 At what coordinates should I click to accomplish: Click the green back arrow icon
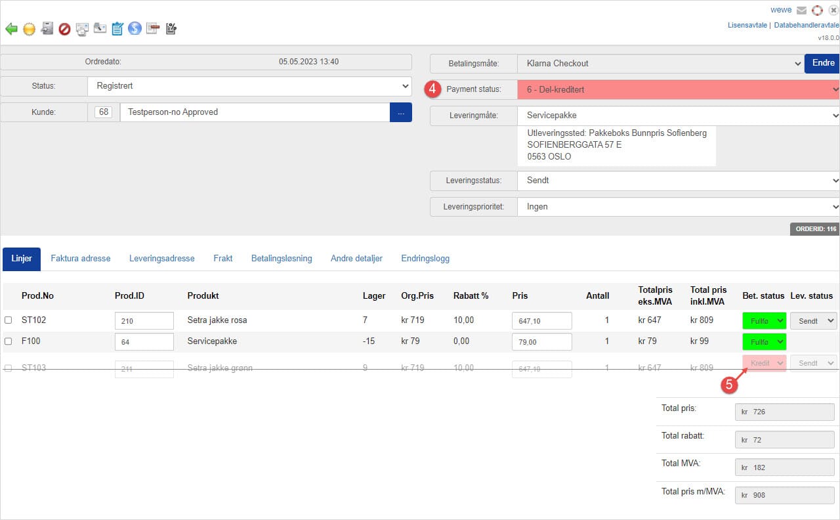pos(11,29)
